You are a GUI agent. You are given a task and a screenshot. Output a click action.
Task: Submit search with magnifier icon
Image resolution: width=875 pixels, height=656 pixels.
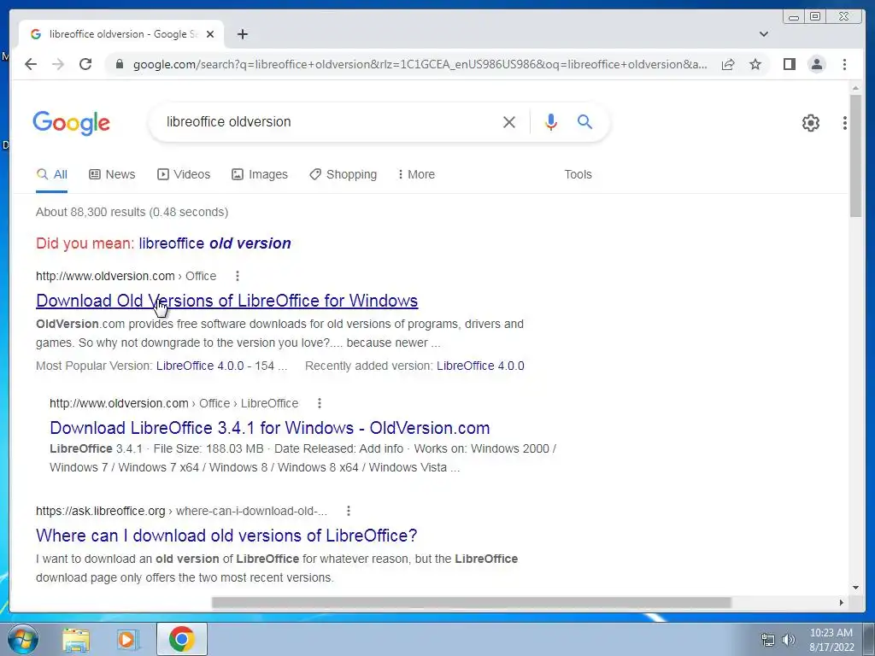pyautogui.click(x=584, y=121)
